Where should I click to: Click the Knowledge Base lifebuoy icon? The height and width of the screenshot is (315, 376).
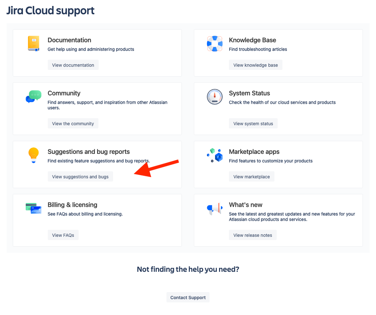click(215, 44)
